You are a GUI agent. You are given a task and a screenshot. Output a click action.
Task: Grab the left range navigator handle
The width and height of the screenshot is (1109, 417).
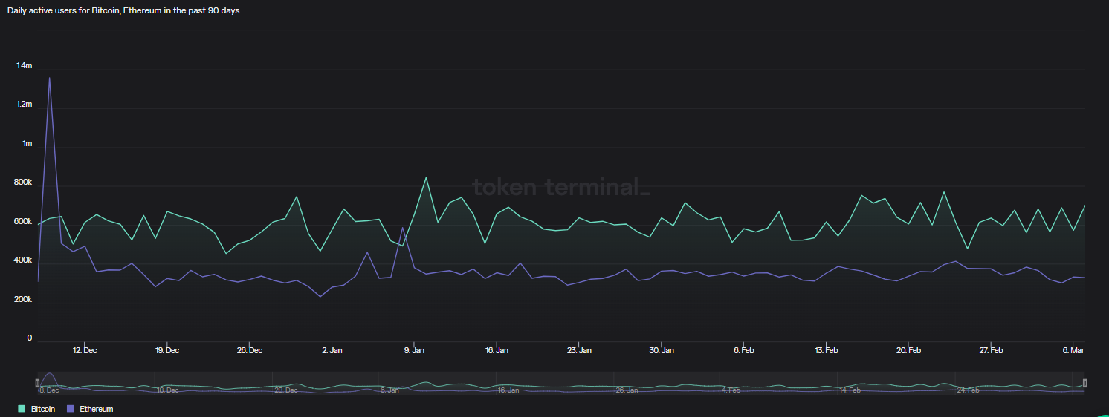pos(37,383)
